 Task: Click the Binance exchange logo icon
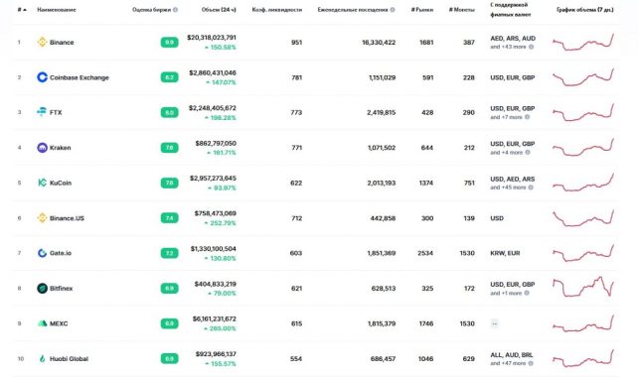[42, 42]
